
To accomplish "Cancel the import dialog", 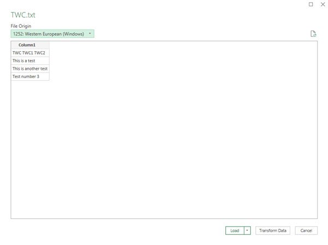I will click(x=306, y=230).
